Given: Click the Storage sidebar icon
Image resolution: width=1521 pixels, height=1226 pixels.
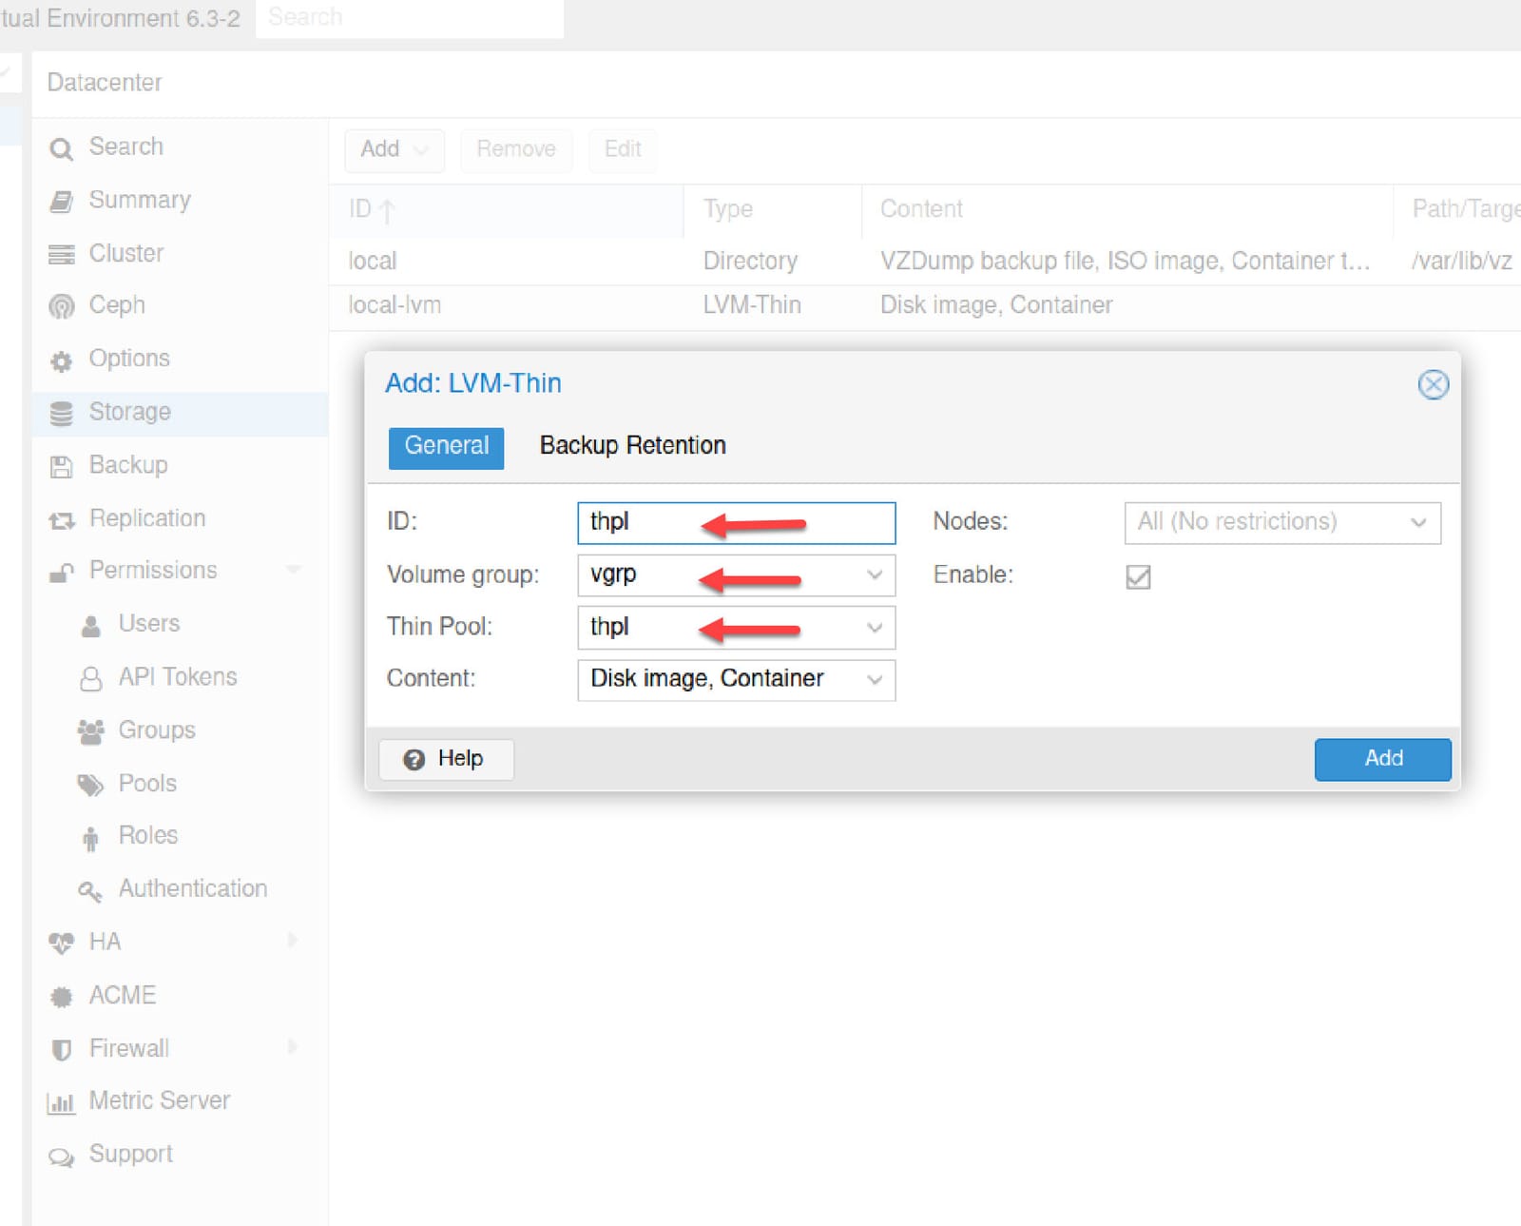Looking at the screenshot, I should (61, 412).
